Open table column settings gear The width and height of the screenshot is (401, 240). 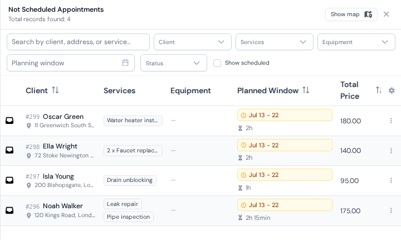[x=392, y=90]
